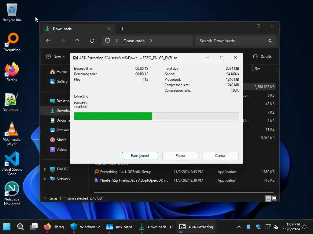Show hidden system tray icons
Screen dimensions: 313x234
[238, 227]
